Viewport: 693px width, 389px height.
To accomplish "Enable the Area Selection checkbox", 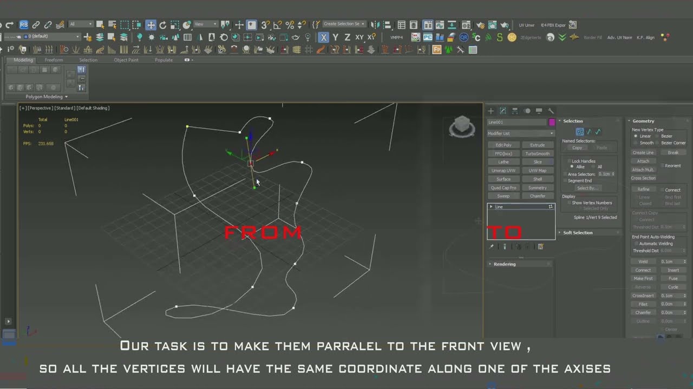I will point(565,174).
